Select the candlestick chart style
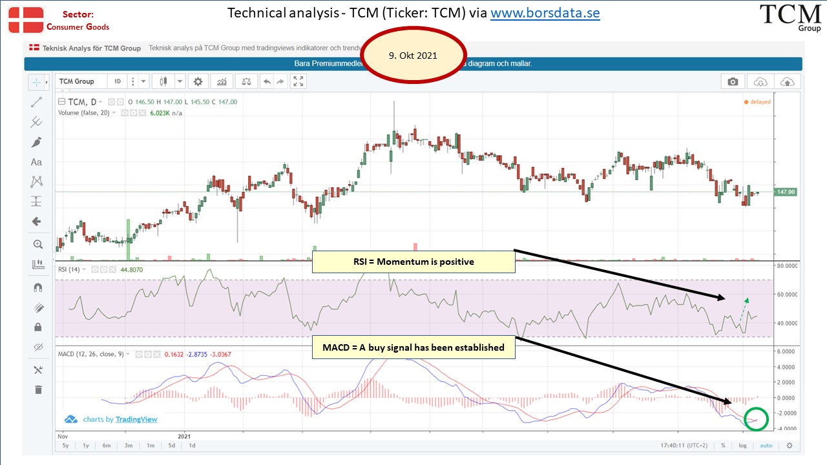This screenshot has height=465, width=827. (163, 81)
